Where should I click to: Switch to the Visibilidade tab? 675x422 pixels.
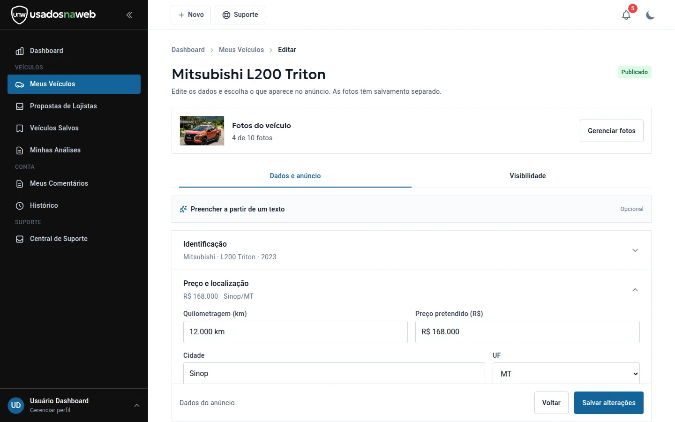528,176
